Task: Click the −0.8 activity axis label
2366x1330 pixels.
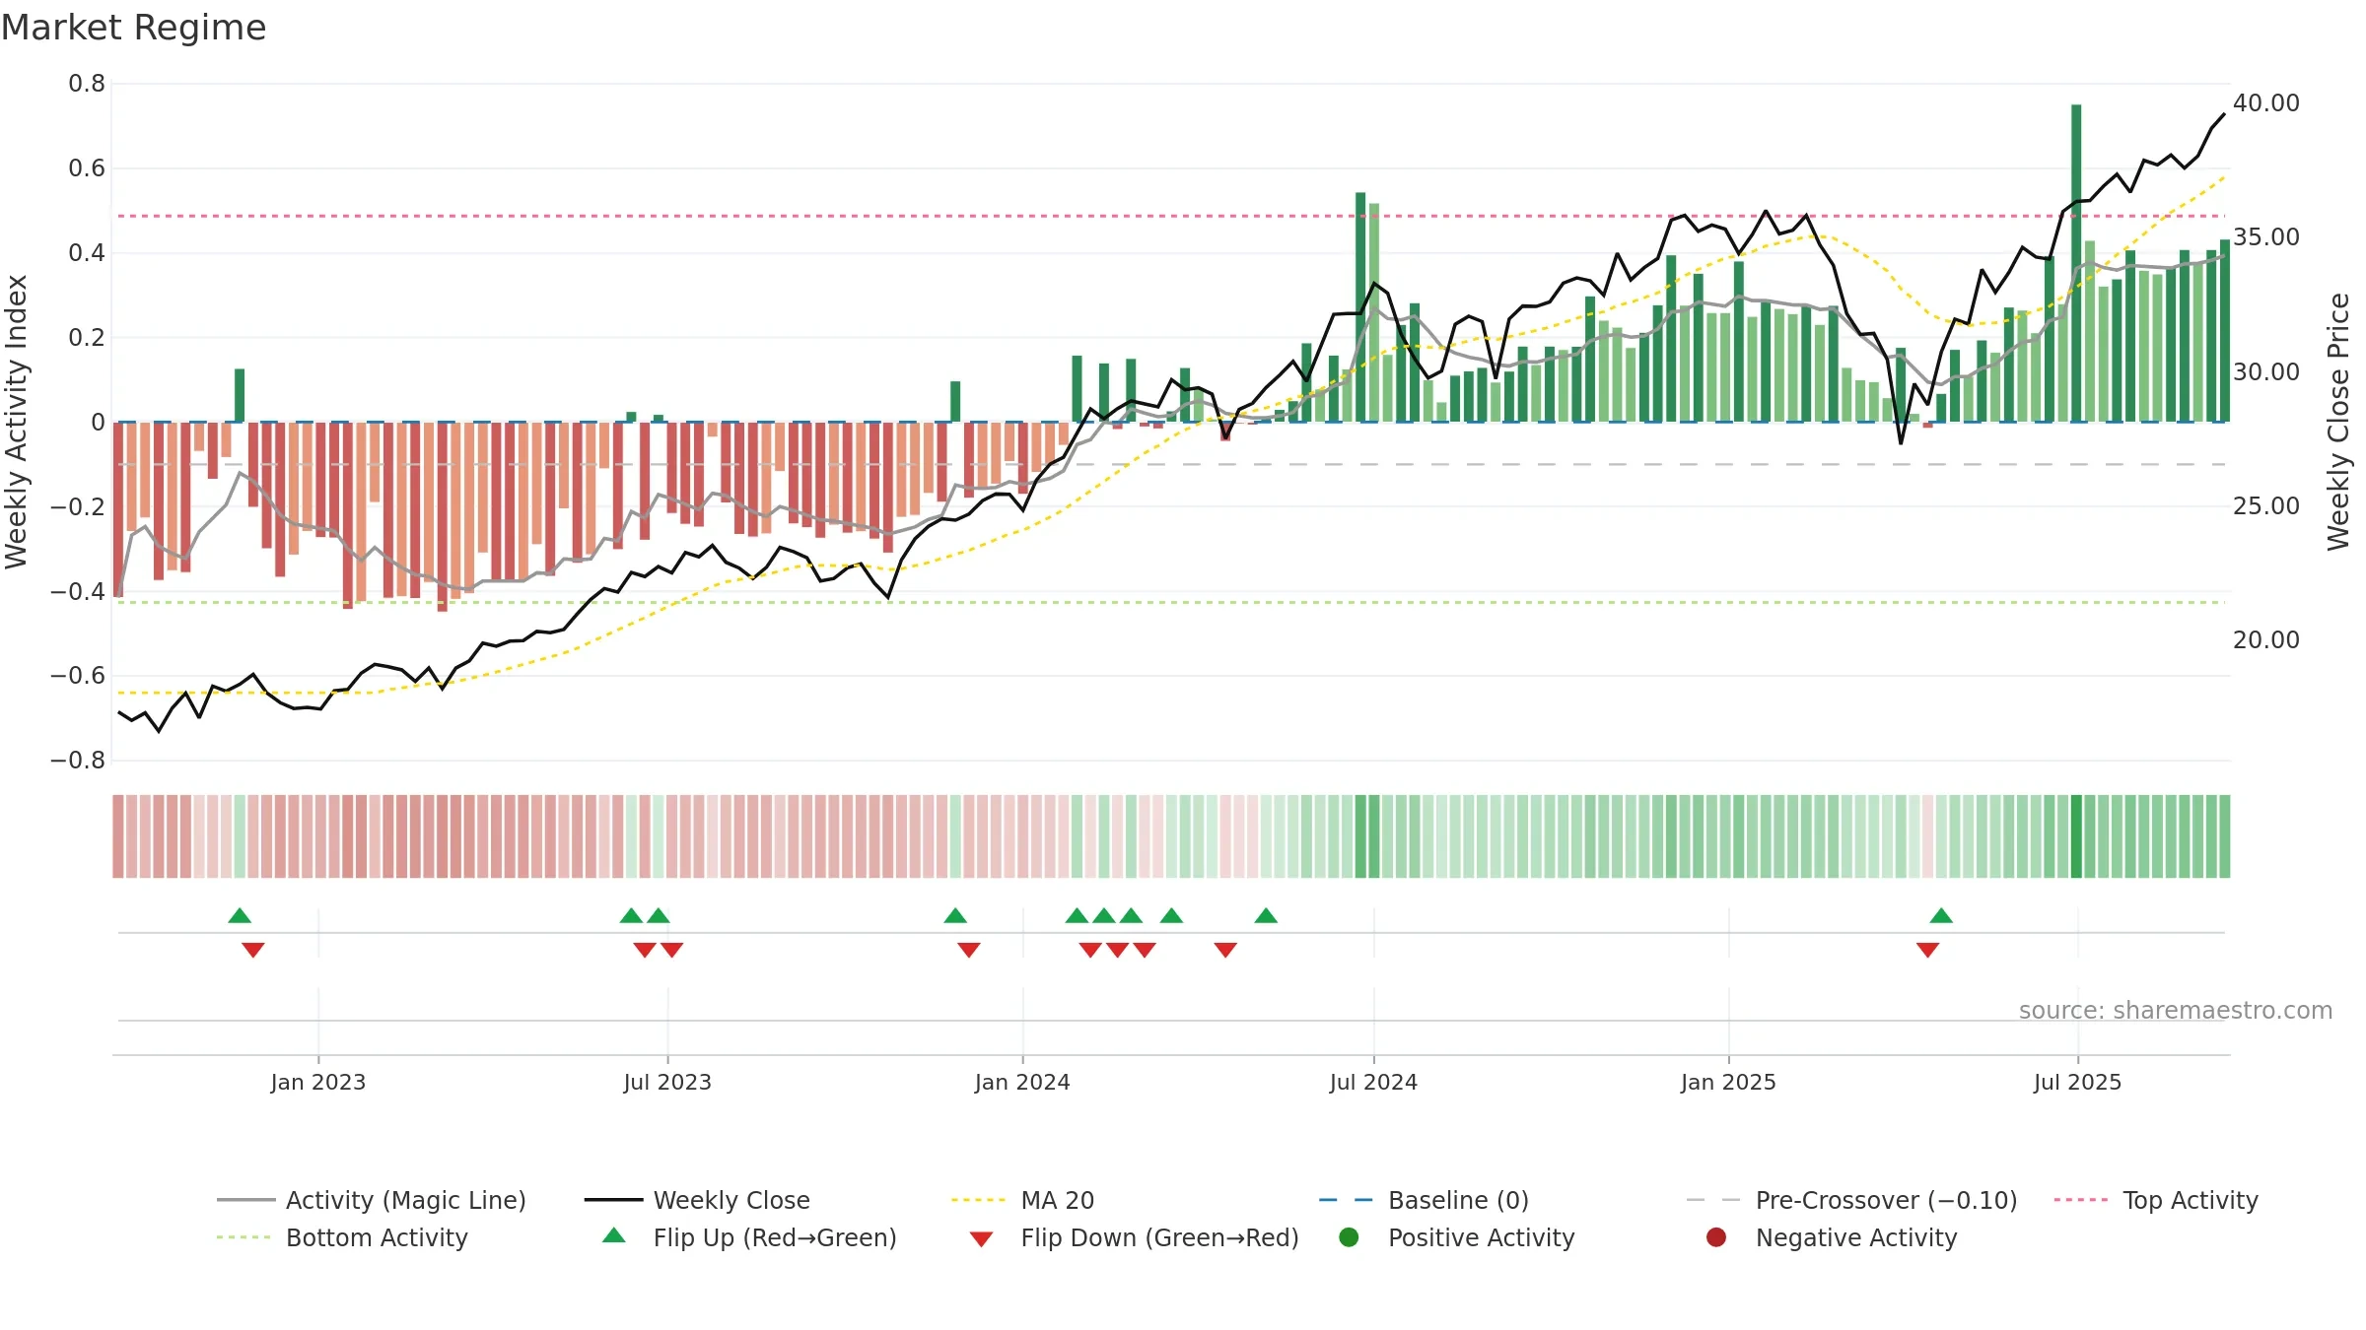Action: 78,760
